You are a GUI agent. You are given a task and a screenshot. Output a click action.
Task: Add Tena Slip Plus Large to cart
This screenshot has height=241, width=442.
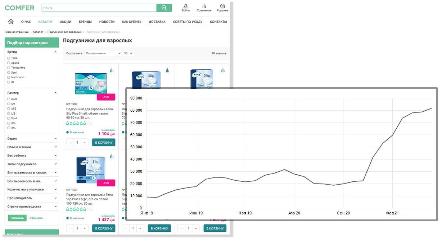point(104,228)
